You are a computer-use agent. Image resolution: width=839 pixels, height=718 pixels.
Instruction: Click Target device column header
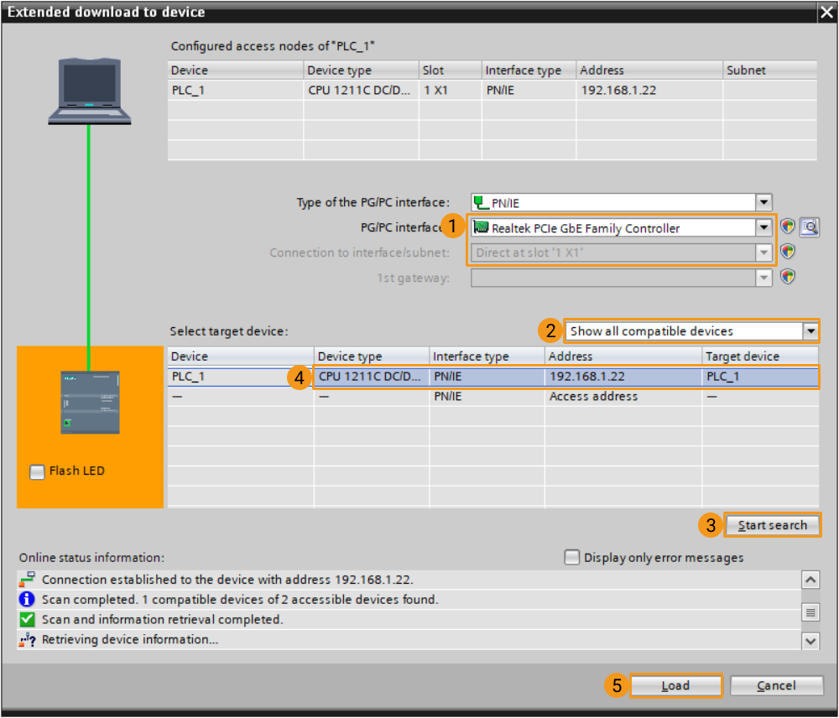[760, 356]
